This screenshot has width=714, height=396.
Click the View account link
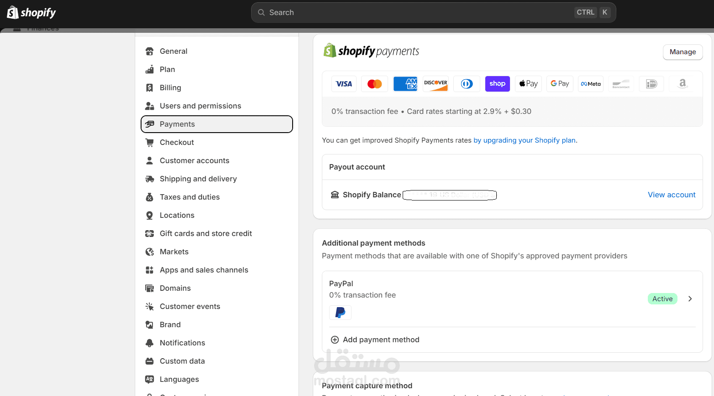click(672, 195)
